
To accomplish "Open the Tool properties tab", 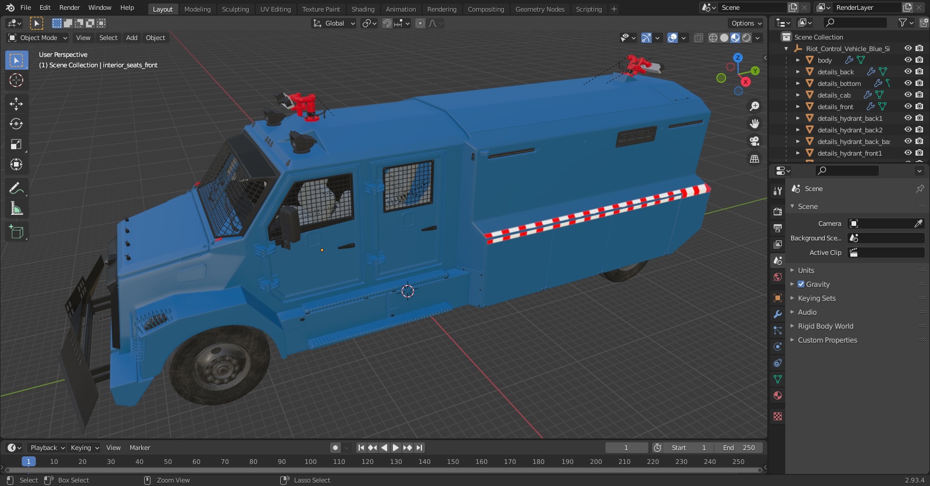I will 778,190.
